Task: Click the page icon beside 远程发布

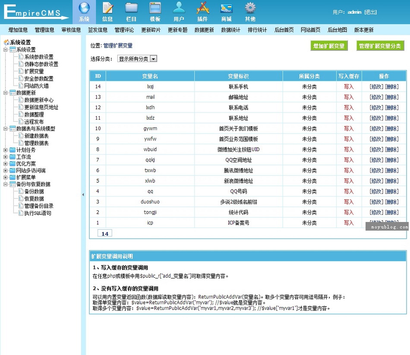Action: (x=21, y=121)
